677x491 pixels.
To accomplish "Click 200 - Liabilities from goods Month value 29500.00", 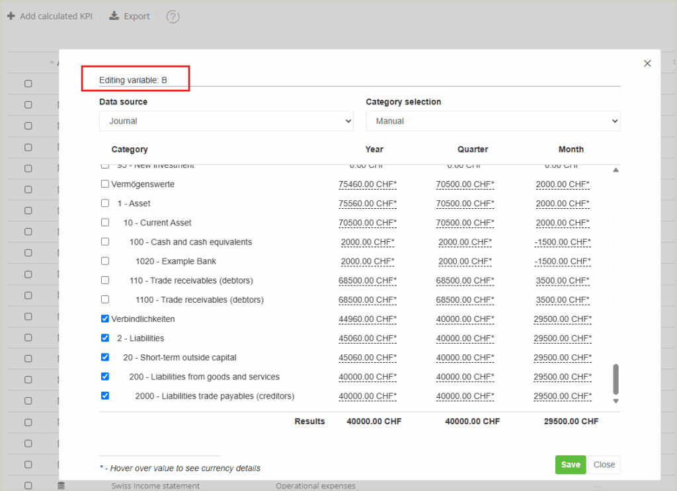I will click(x=563, y=377).
